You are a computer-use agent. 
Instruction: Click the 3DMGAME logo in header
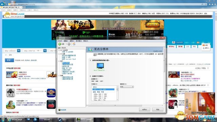[14, 15]
